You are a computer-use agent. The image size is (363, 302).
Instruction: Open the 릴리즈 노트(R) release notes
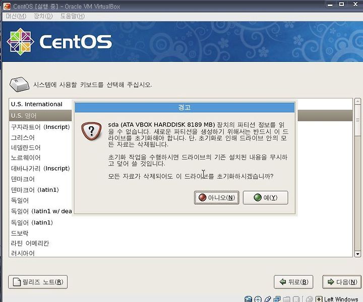(x=38, y=282)
